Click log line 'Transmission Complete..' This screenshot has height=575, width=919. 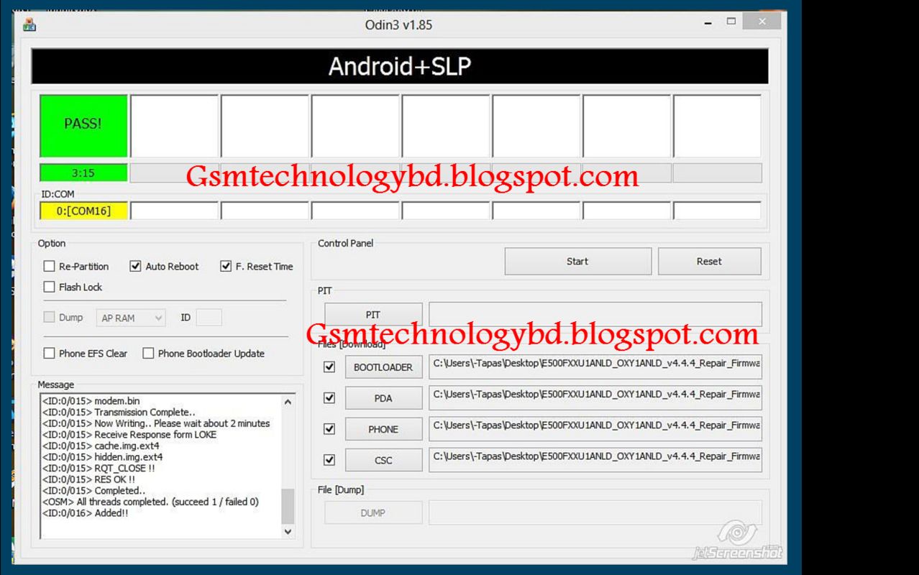119,412
